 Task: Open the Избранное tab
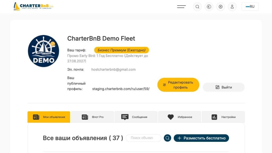[x=180, y=117]
